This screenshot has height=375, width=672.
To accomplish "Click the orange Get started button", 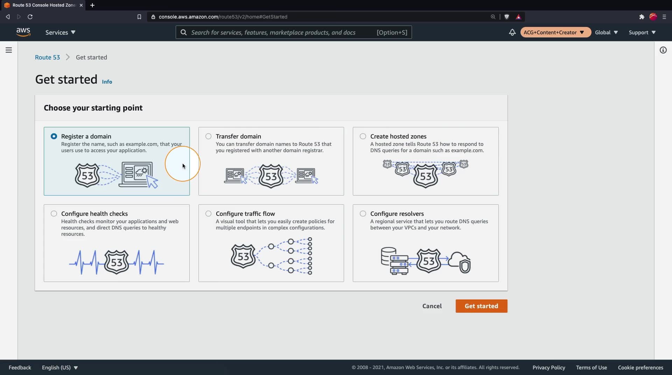I will 481,306.
